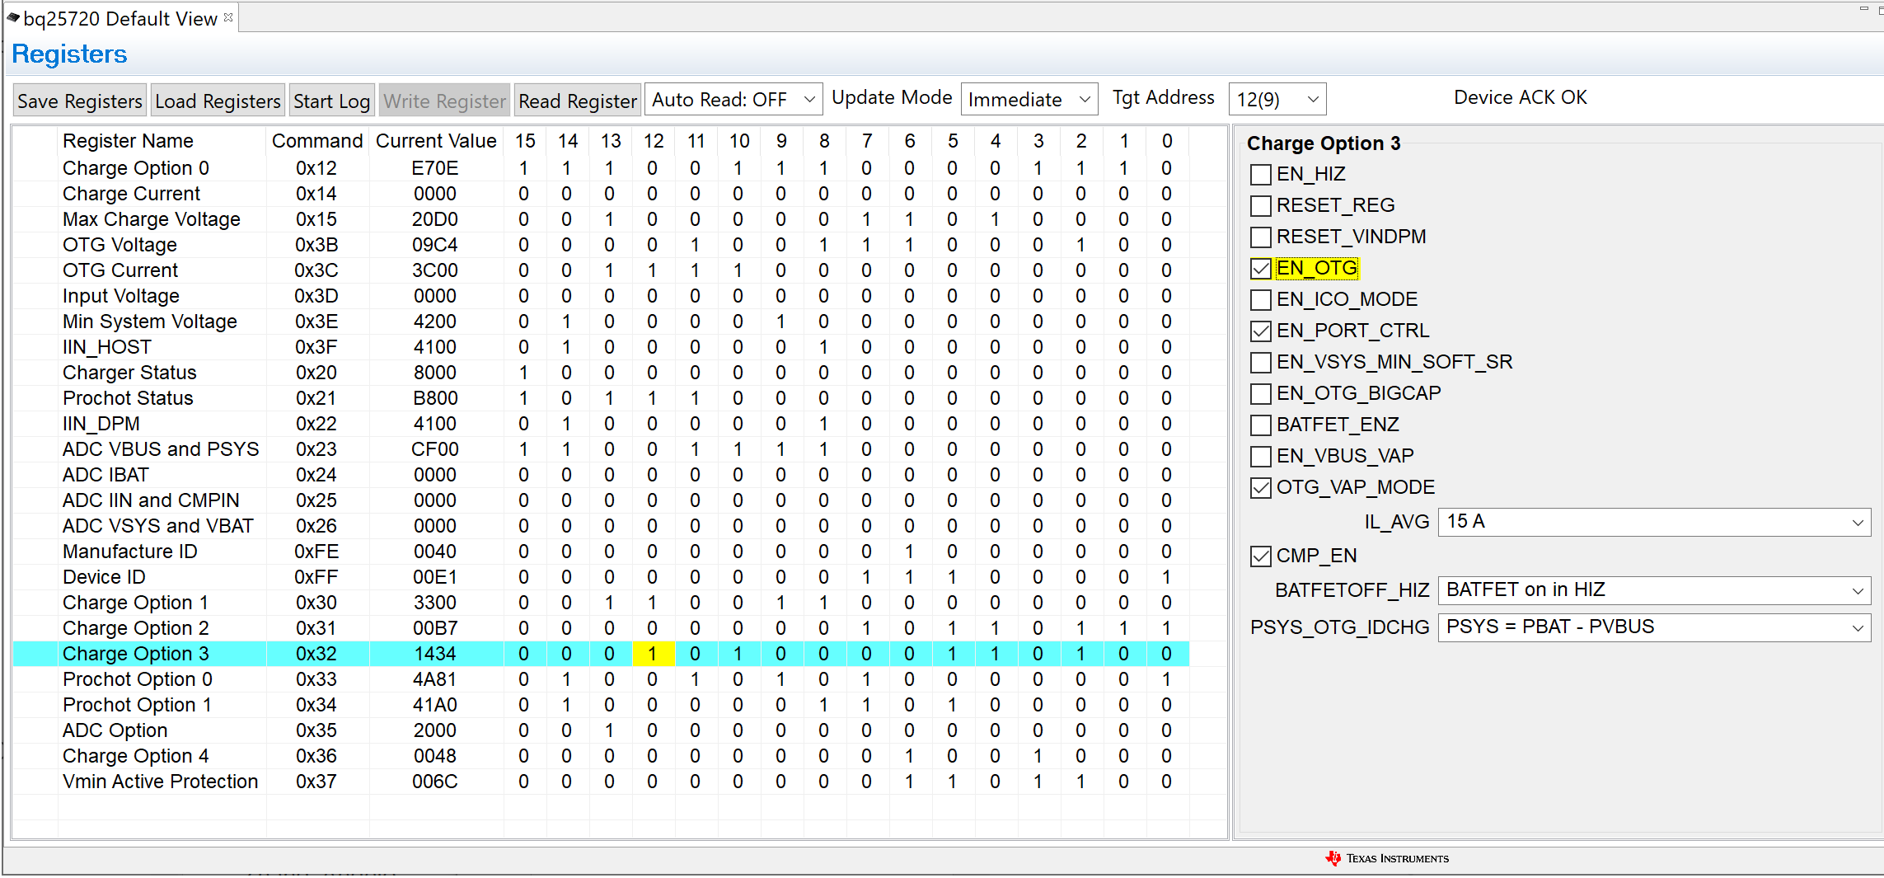Toggle highlighted bit 12 of Charge Option 3
1884x878 pixels.
[653, 654]
